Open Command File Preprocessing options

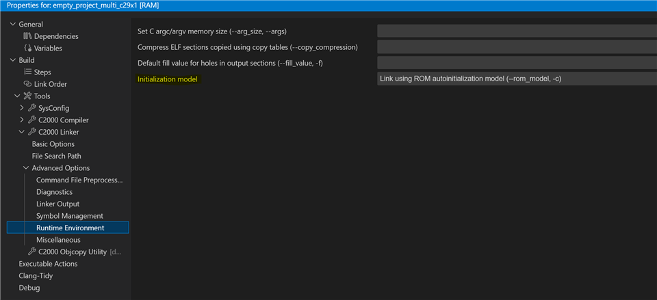click(79, 180)
